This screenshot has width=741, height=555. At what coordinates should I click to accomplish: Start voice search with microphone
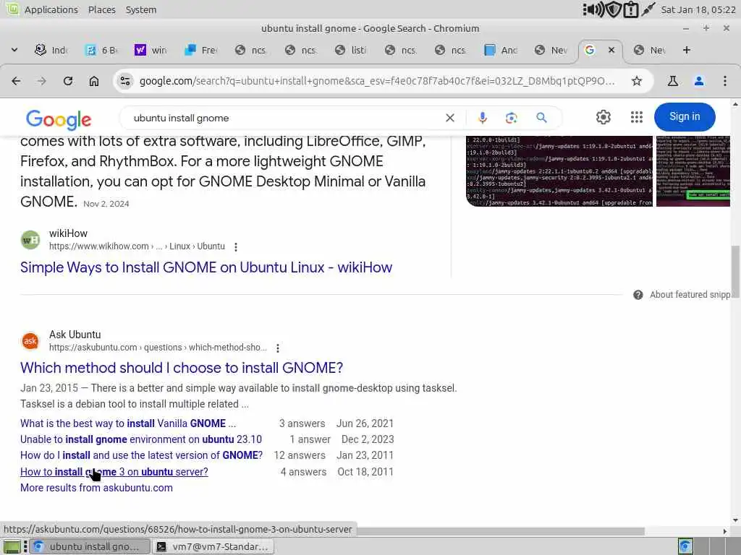tap(482, 118)
